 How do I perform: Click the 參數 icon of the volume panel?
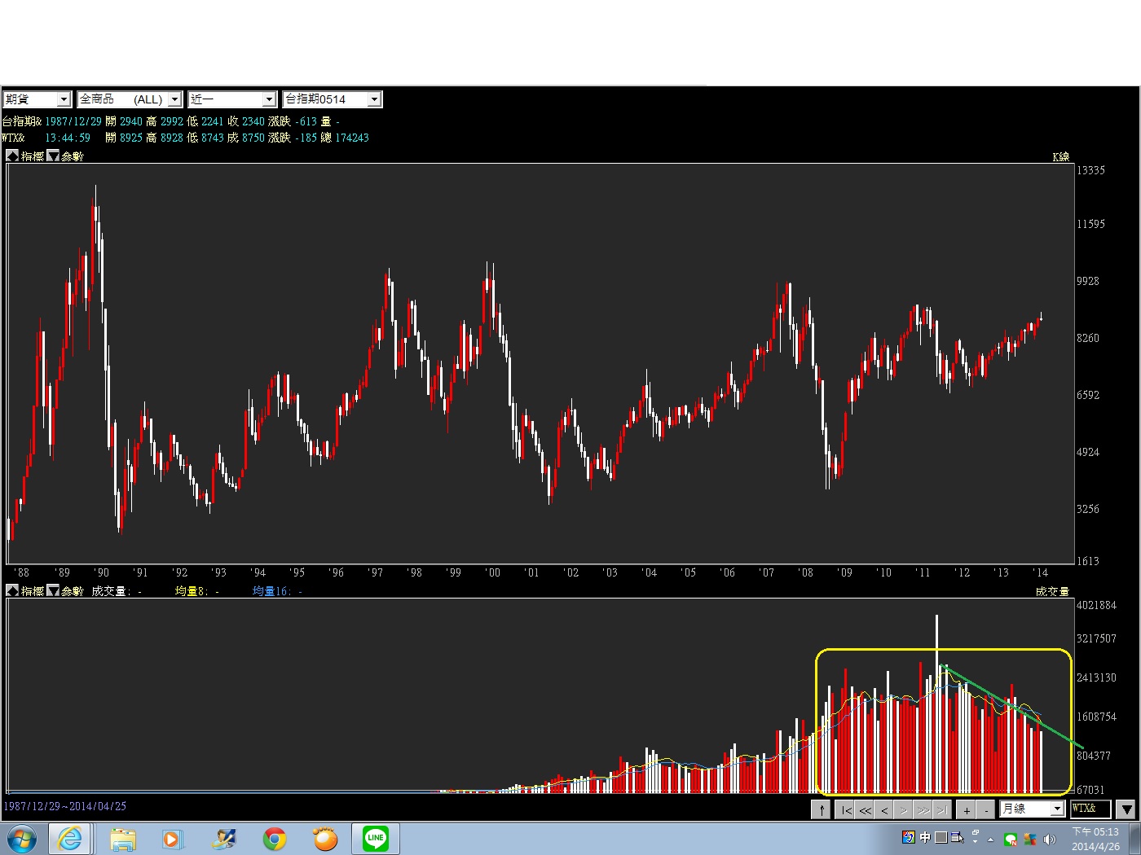52,590
